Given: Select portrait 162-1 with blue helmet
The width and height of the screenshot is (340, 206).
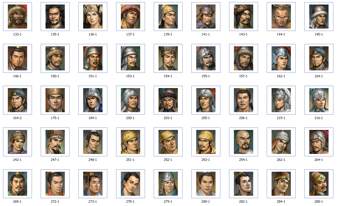Looking at the screenshot, I should pyautogui.click(x=281, y=58).
